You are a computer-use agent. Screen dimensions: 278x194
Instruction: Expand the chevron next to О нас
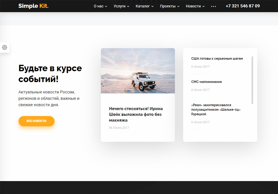point(106,6)
